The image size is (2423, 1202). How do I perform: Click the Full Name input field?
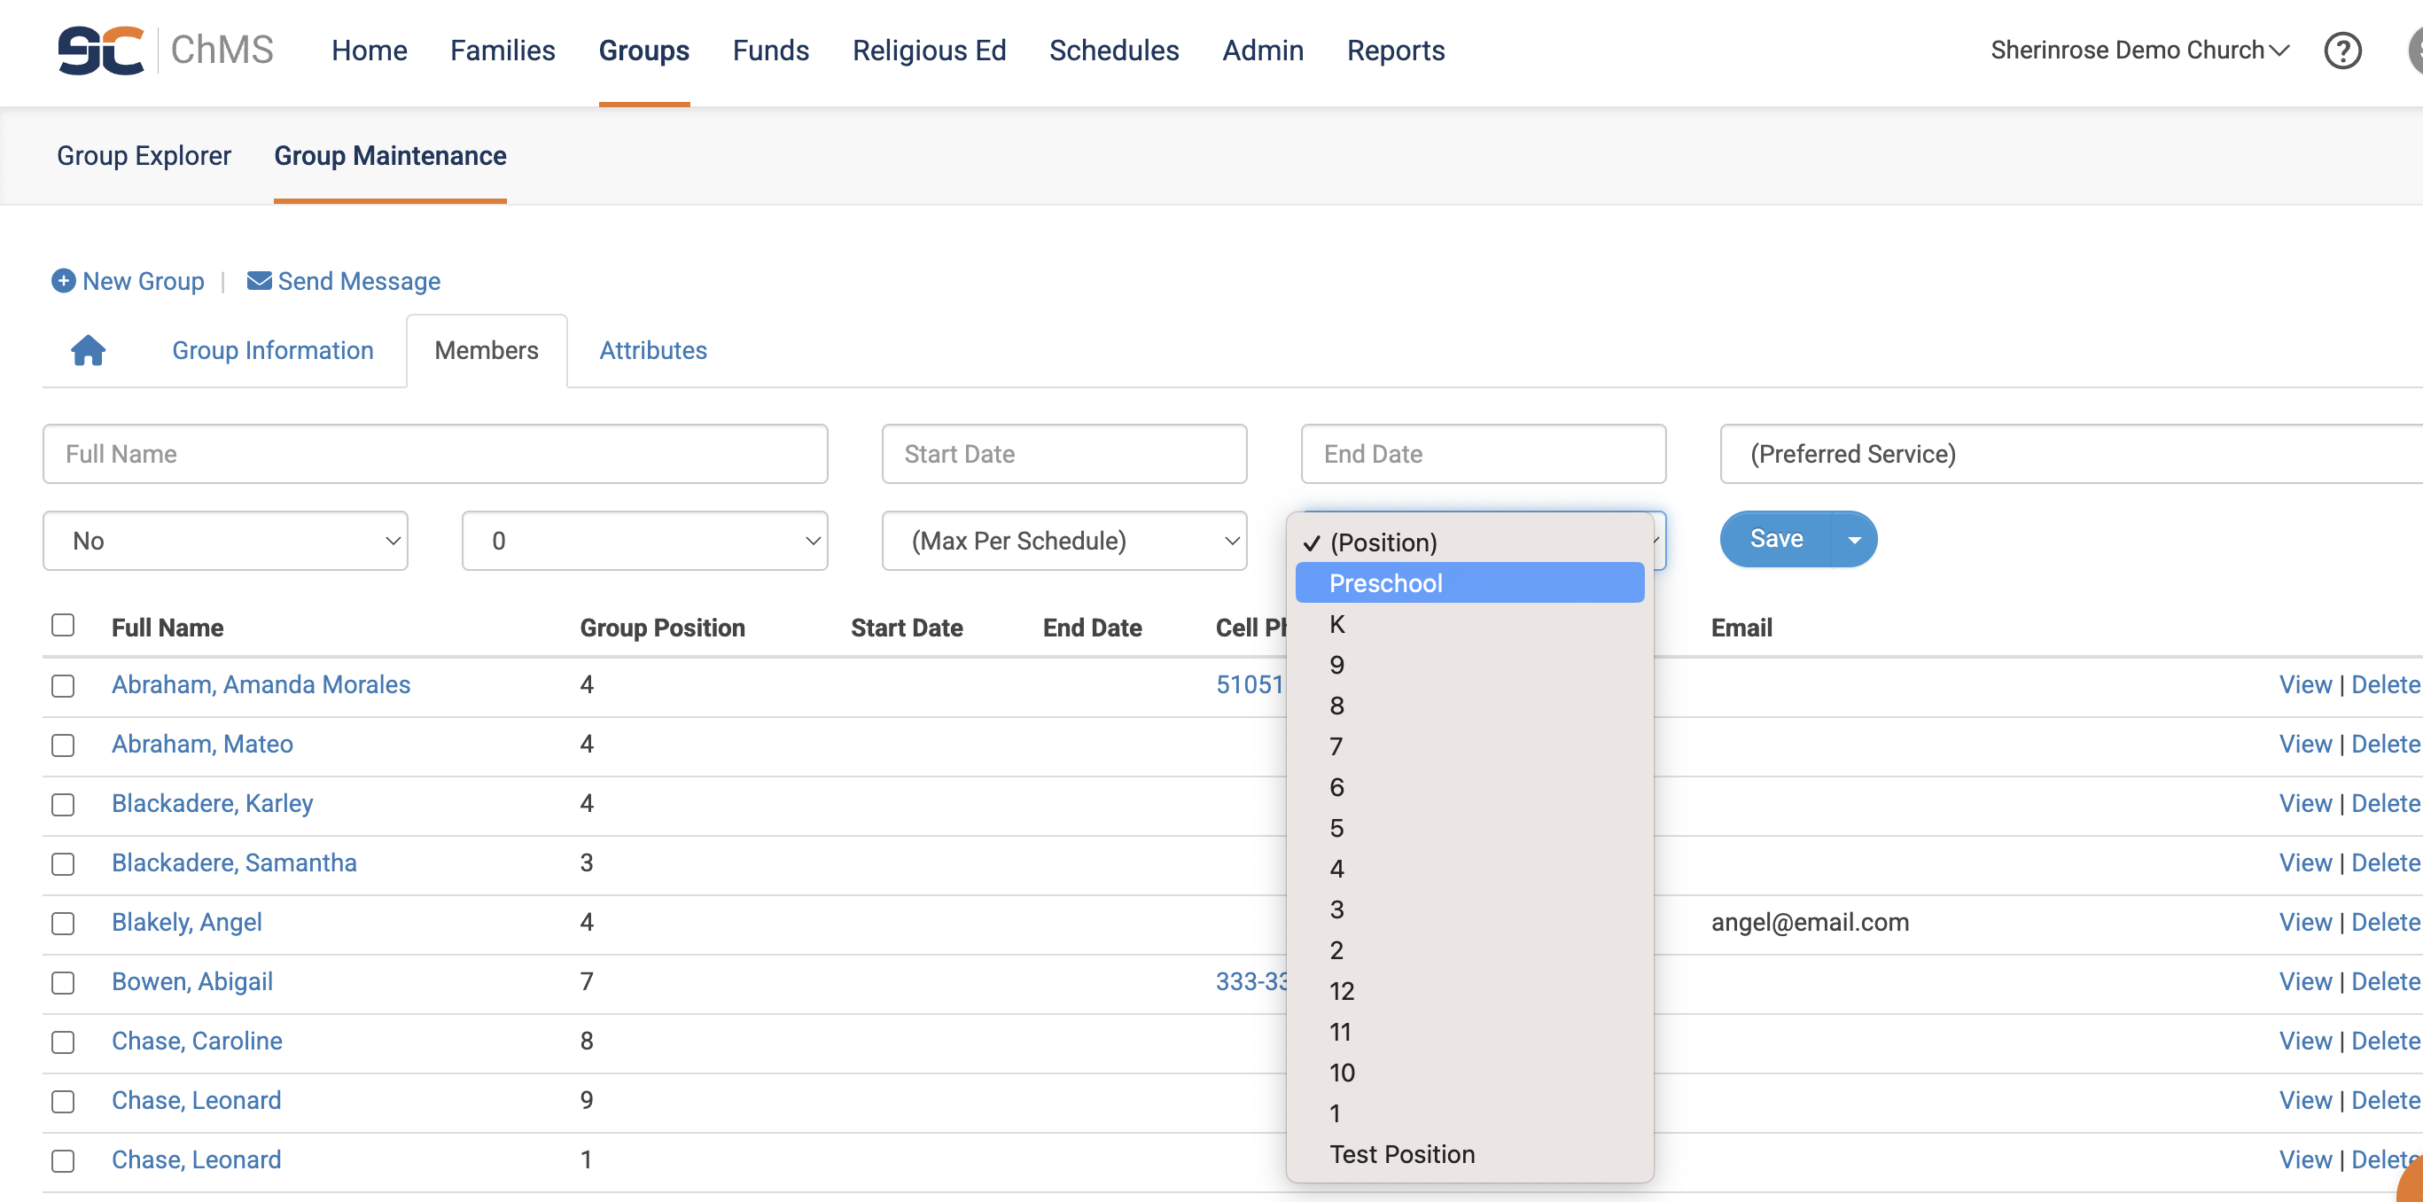[434, 454]
